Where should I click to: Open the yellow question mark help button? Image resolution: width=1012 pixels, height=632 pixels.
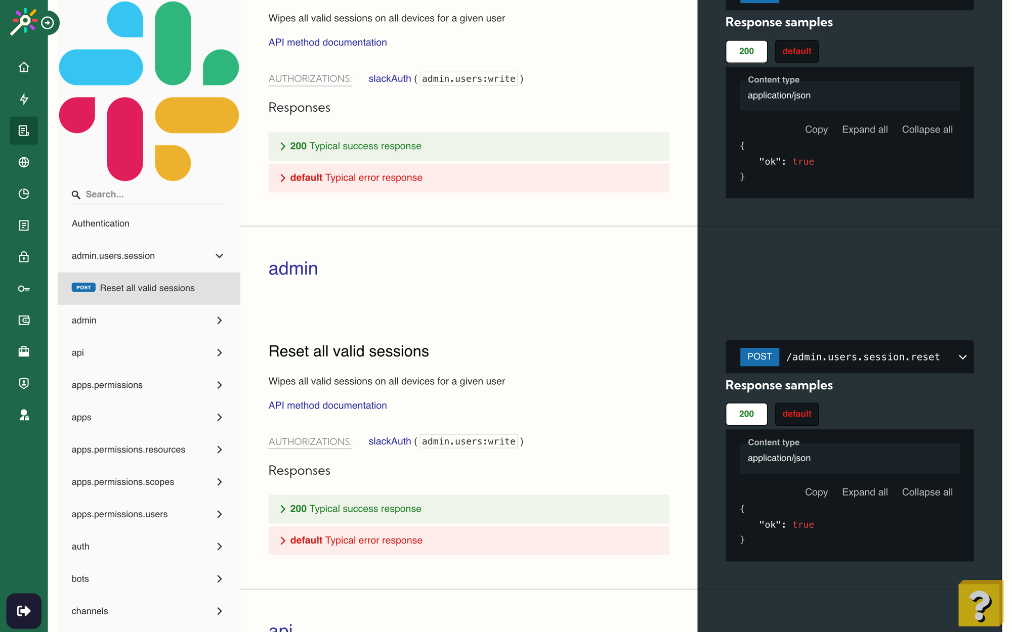click(x=980, y=604)
